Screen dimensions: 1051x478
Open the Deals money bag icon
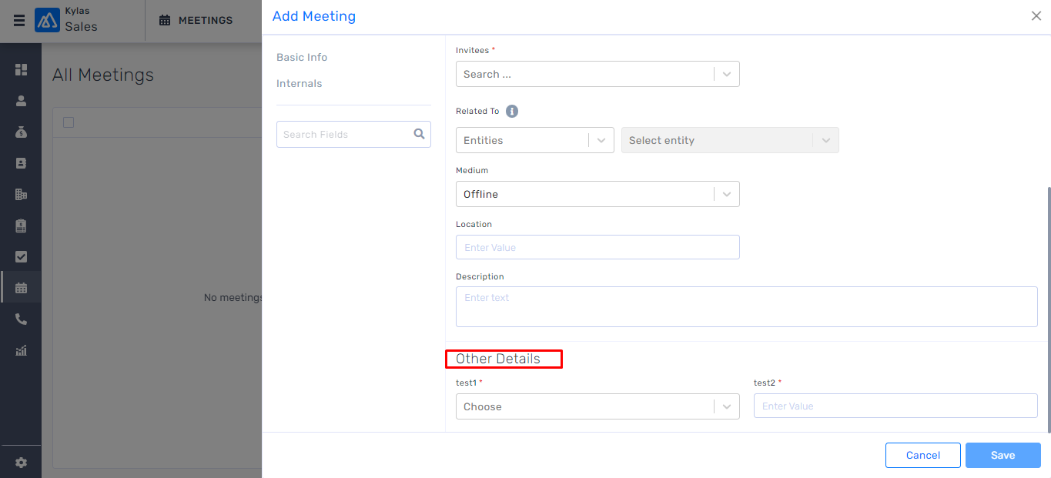tap(21, 132)
